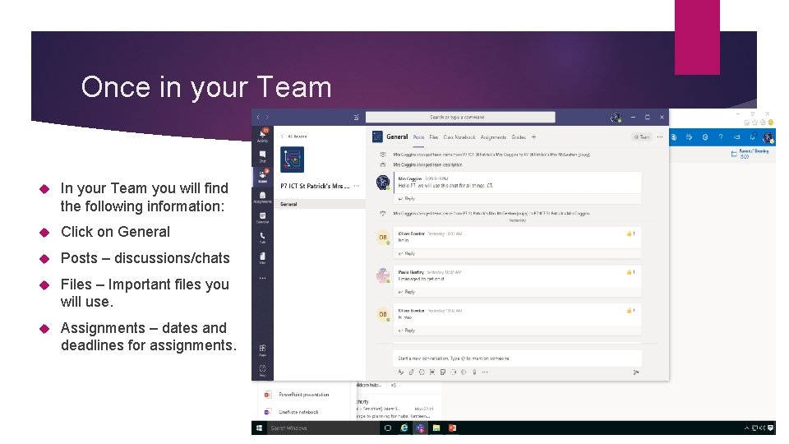Viewport: 789px width, 444px height.
Task: Send the message with the send arrow
Action: tap(636, 372)
